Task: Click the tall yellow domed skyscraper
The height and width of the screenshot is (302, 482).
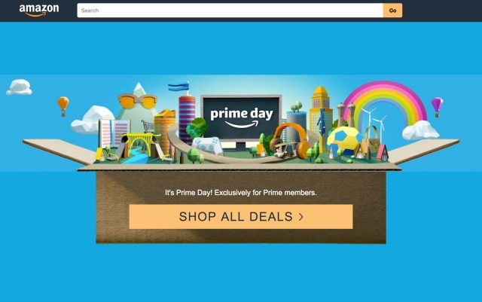Action: click(321, 117)
